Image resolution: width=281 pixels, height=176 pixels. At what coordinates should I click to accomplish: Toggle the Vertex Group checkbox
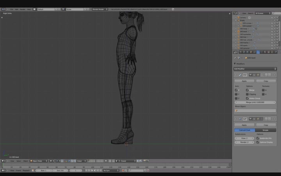click(x=247, y=98)
